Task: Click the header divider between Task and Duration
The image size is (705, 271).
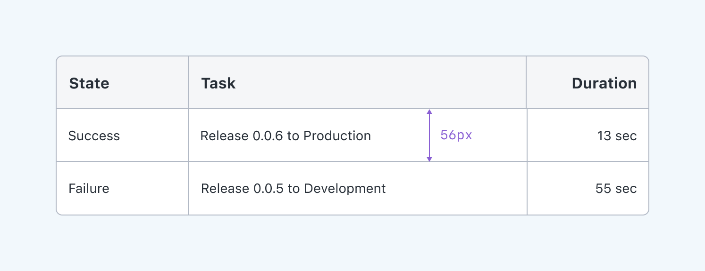Action: pos(526,83)
